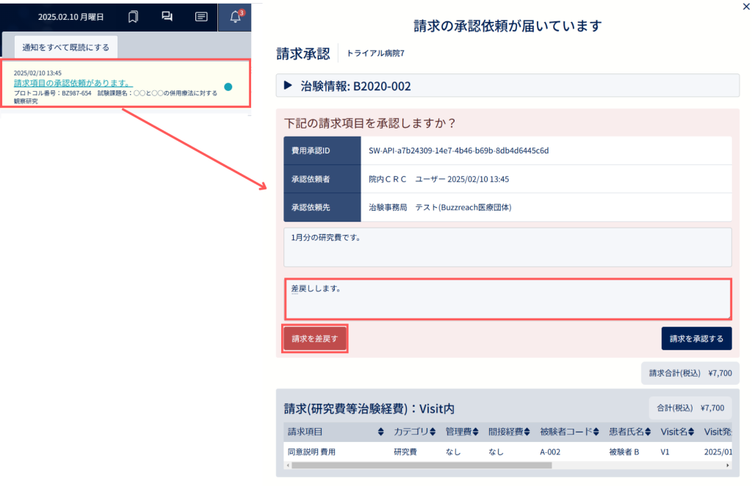Open 請求項目の承認依頼があります link
Image resolution: width=752 pixels, height=486 pixels.
pos(73,83)
